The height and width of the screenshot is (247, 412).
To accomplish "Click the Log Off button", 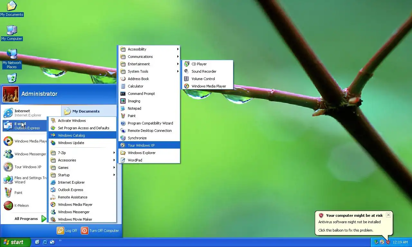I will [67, 231].
